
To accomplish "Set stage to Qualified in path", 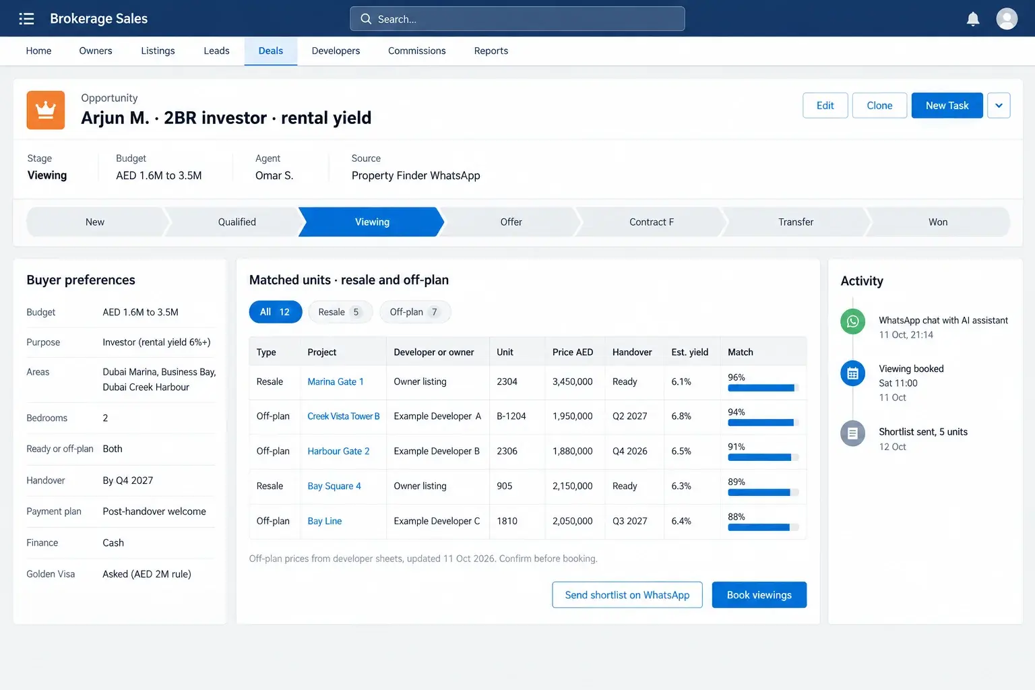I will pos(237,222).
